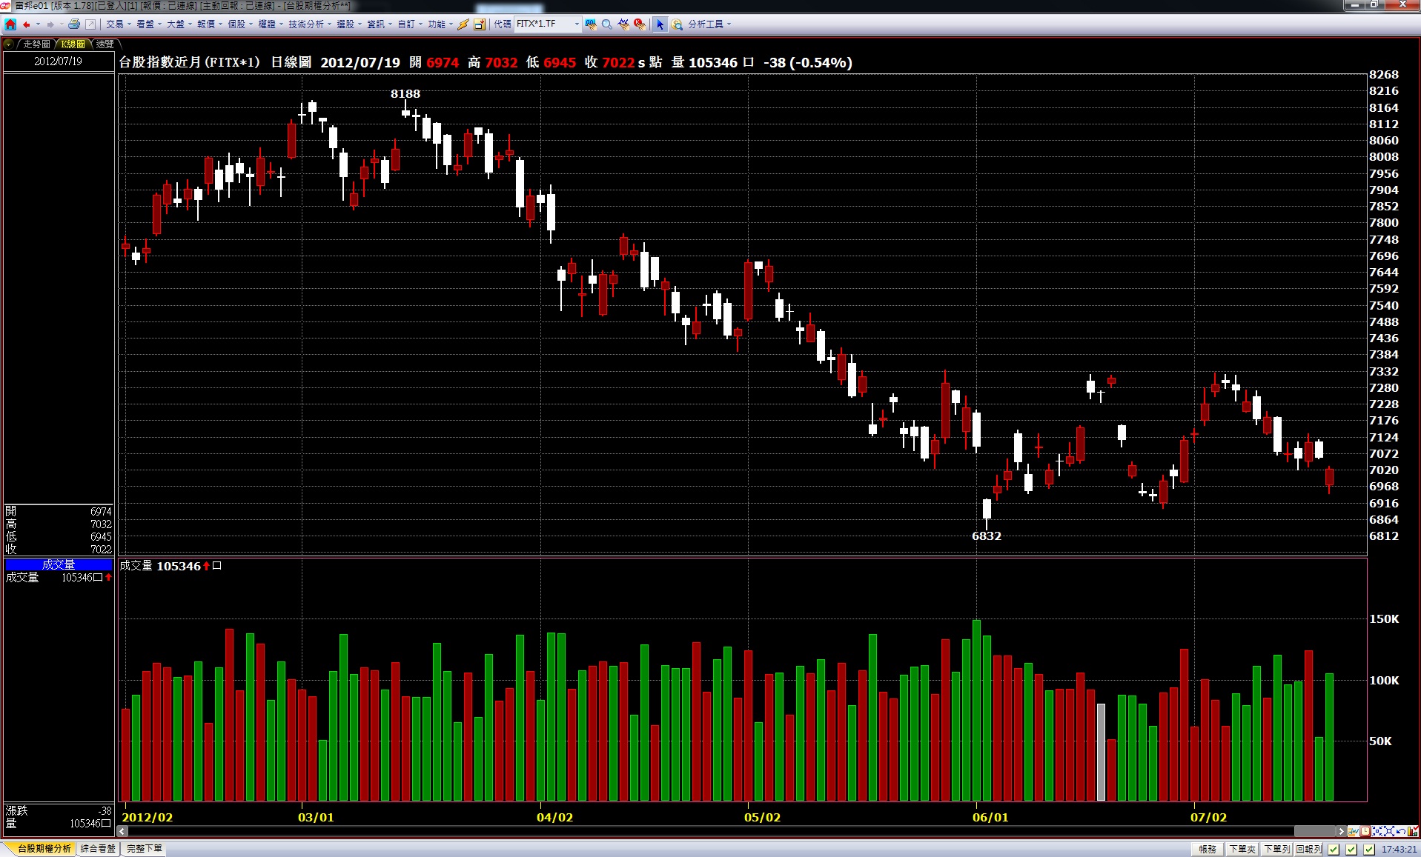This screenshot has width=1421, height=857.
Task: Click the 06/01 date axis label
Action: tap(990, 817)
